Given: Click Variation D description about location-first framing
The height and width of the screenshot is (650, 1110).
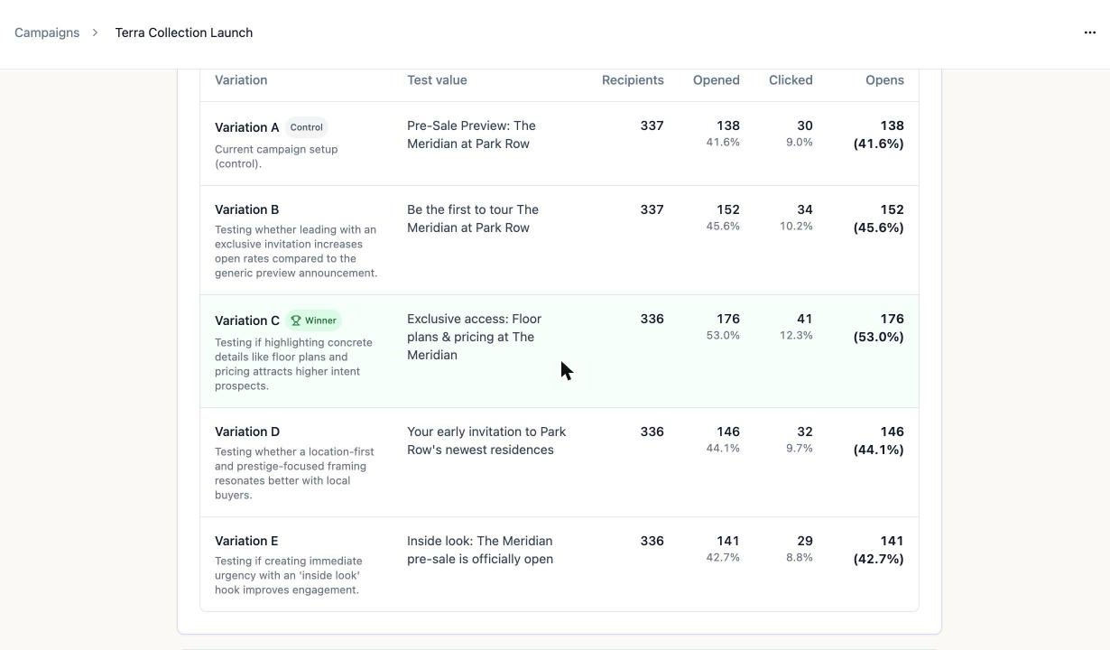Looking at the screenshot, I should (x=294, y=473).
